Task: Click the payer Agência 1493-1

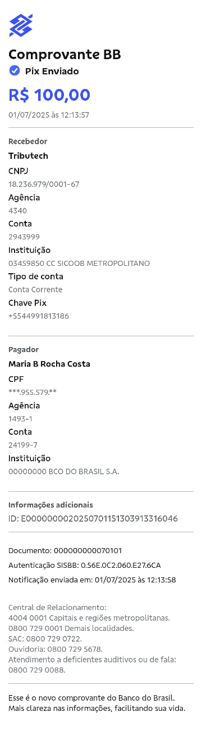Action: click(x=20, y=419)
